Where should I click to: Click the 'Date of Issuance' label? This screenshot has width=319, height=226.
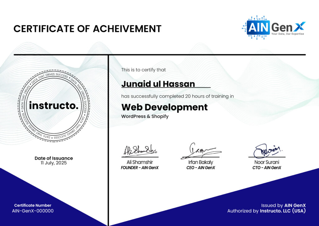click(x=54, y=158)
